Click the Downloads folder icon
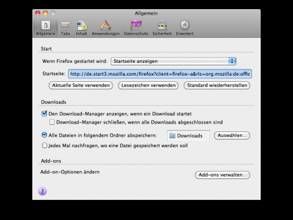The height and width of the screenshot is (220, 293). pyautogui.click(x=172, y=136)
